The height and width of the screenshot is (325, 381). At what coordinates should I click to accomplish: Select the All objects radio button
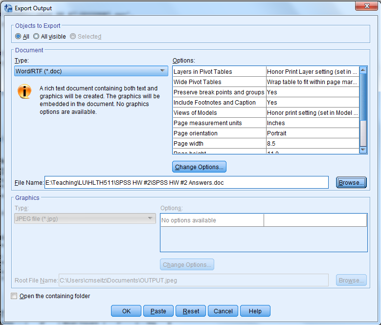click(18, 37)
